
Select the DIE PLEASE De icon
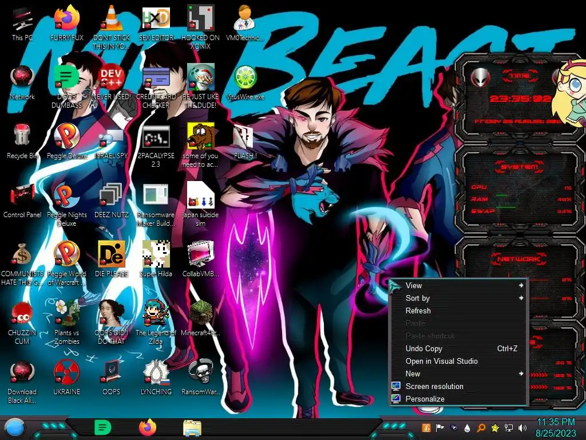(112, 254)
